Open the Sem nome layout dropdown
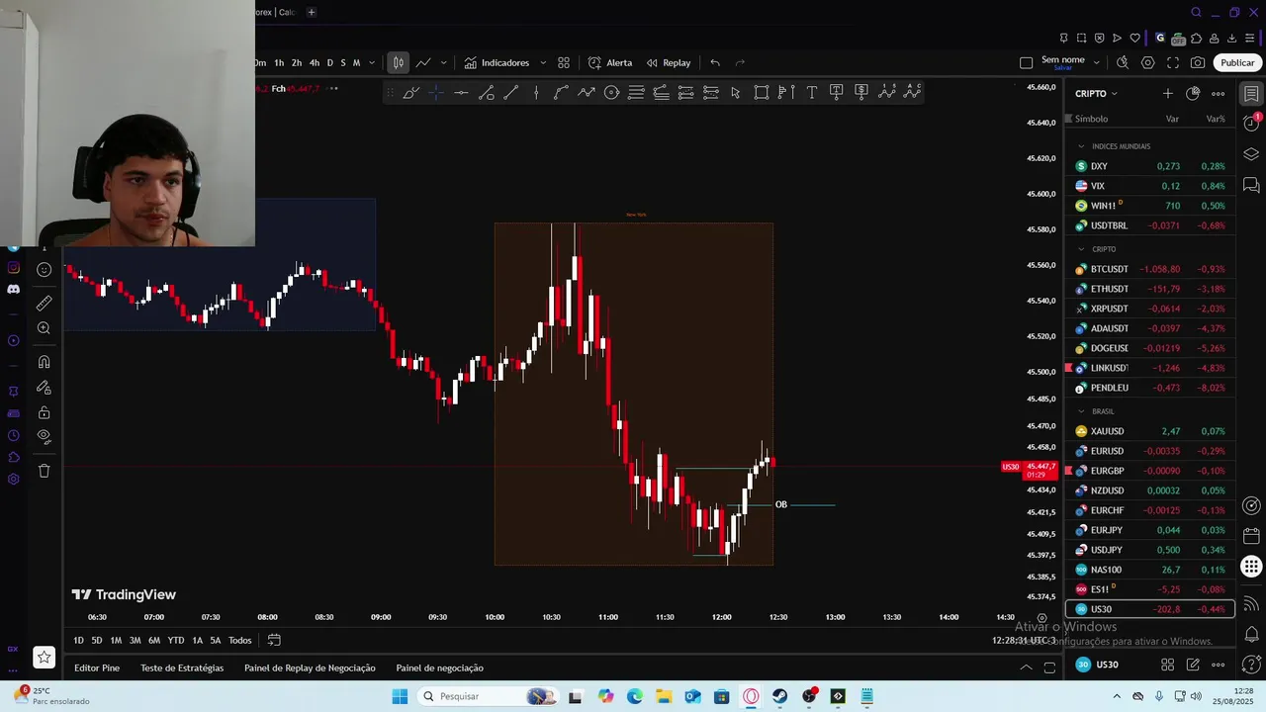This screenshot has height=712, width=1266. [x=1098, y=62]
